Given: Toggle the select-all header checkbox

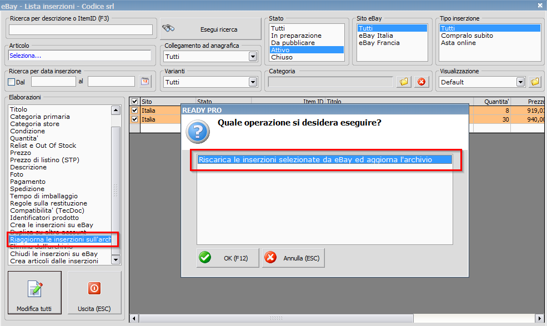Looking at the screenshot, I should (134, 102).
